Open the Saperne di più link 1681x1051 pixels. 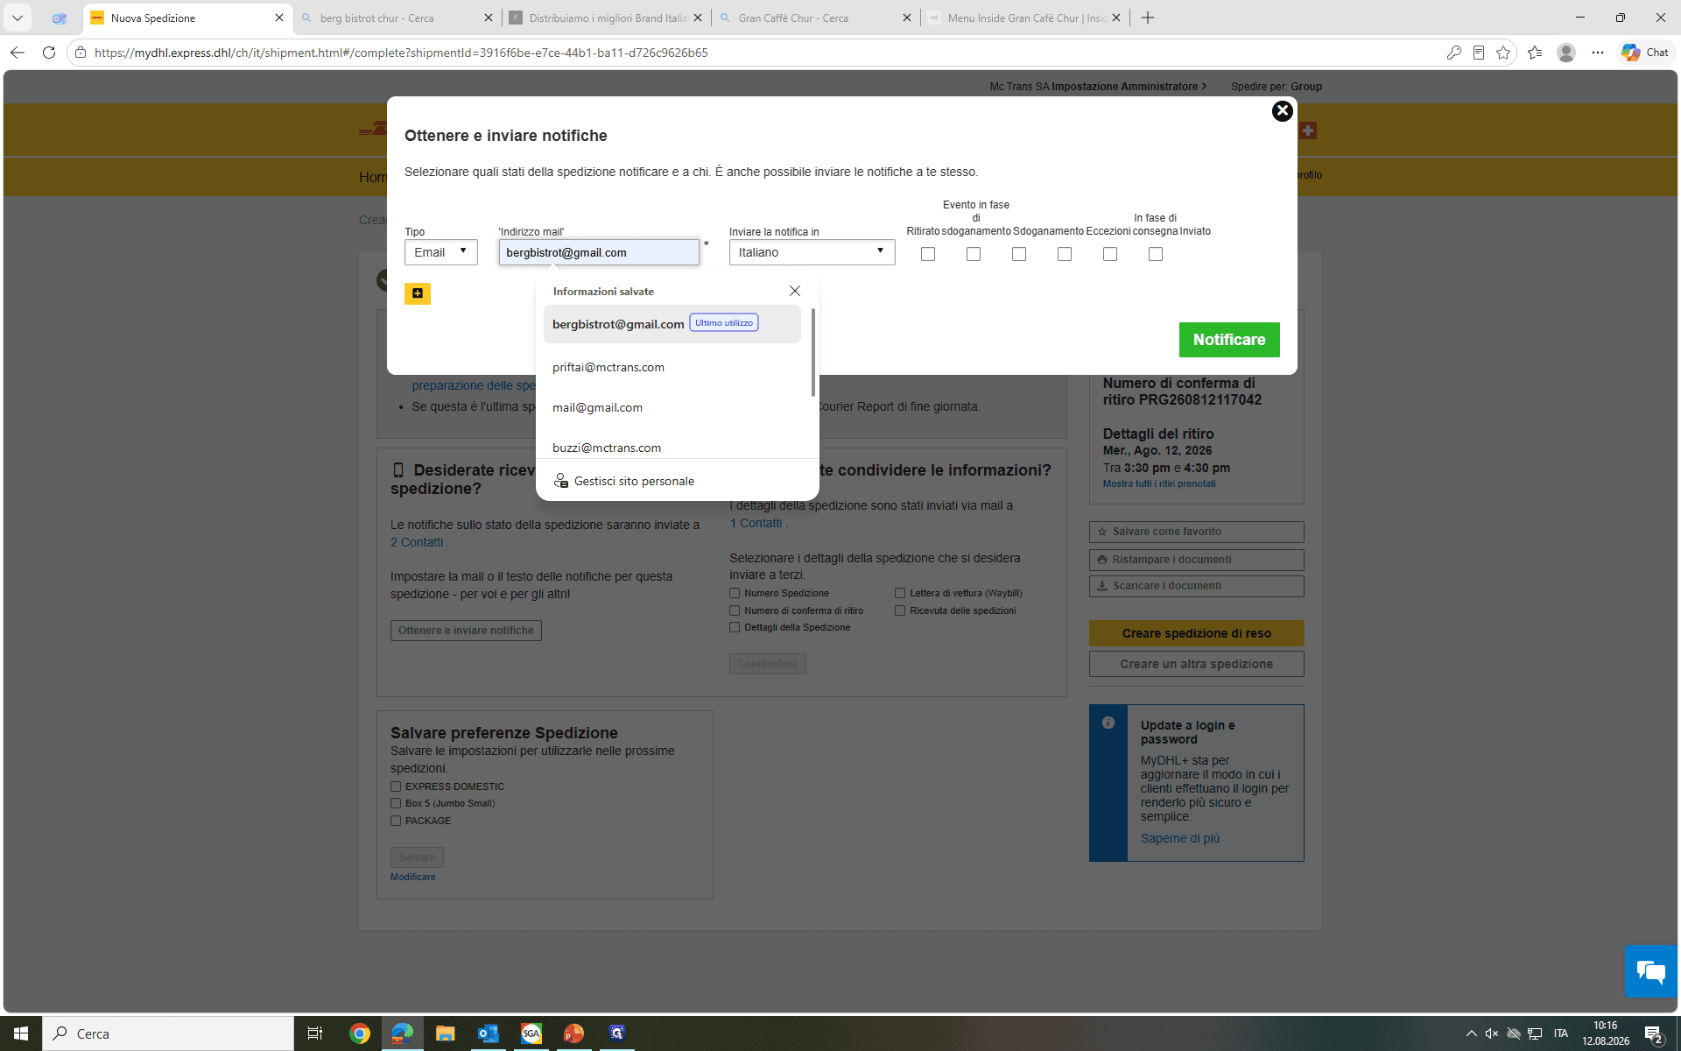tap(1179, 838)
